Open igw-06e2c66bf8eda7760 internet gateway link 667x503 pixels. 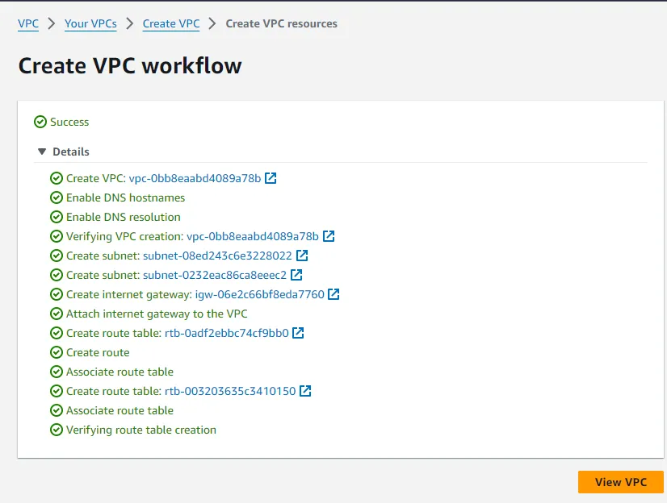(x=259, y=294)
